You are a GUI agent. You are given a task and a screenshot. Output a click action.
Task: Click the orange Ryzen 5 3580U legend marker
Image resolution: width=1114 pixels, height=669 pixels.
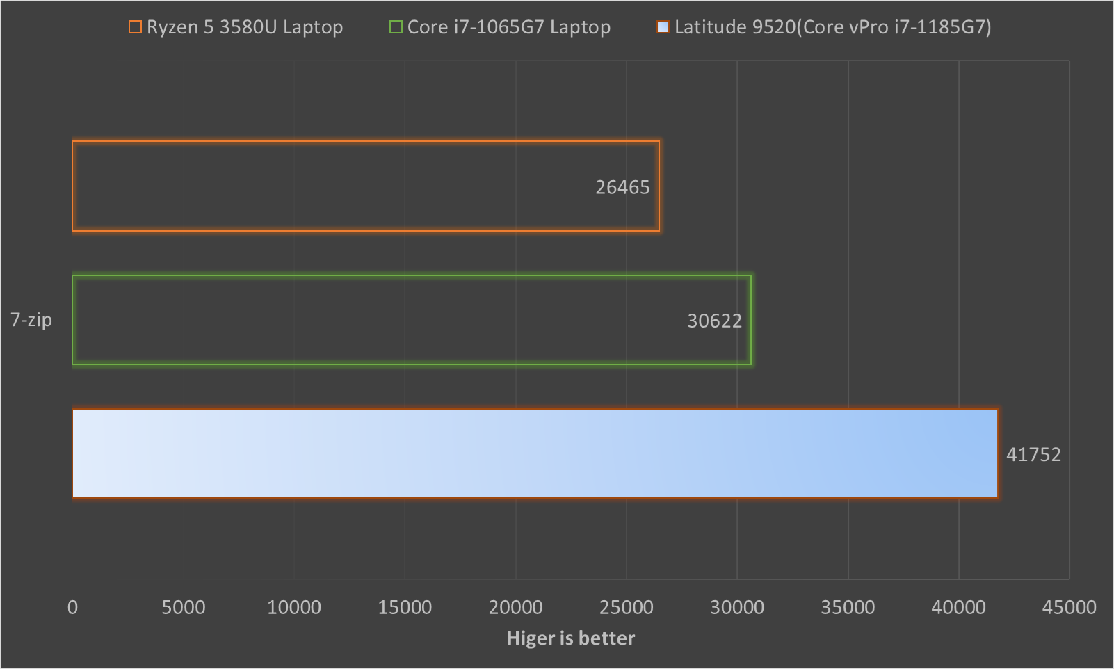(133, 26)
